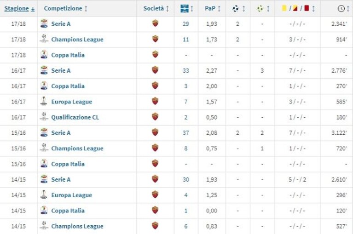Sort by goals scored ball icon
Image resolution: width=353 pixels, height=234 pixels.
click(x=236, y=9)
